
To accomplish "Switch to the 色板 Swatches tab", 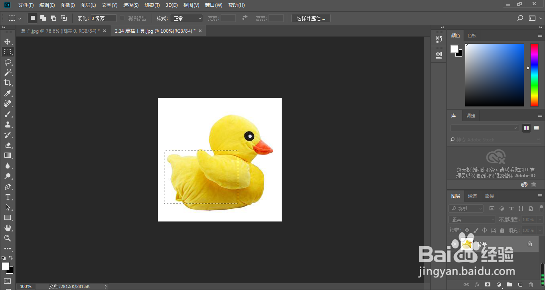I will click(x=472, y=35).
